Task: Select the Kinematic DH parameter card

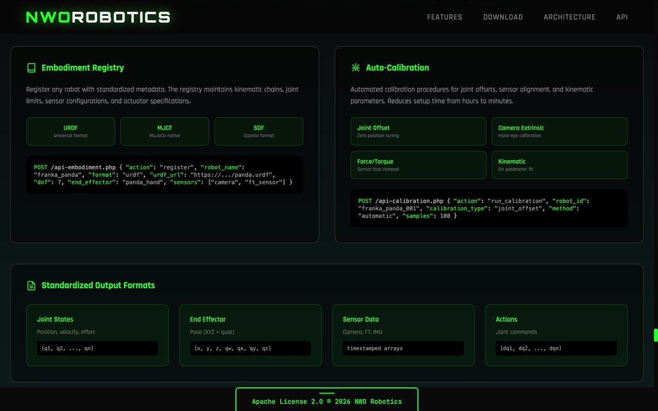Action: pyautogui.click(x=559, y=165)
